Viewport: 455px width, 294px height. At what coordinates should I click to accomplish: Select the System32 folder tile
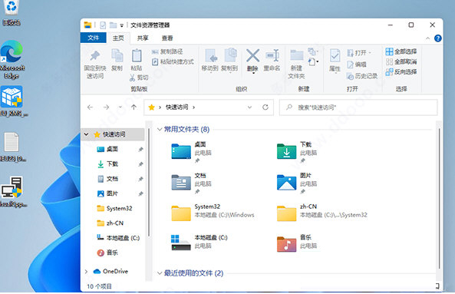click(x=213, y=213)
